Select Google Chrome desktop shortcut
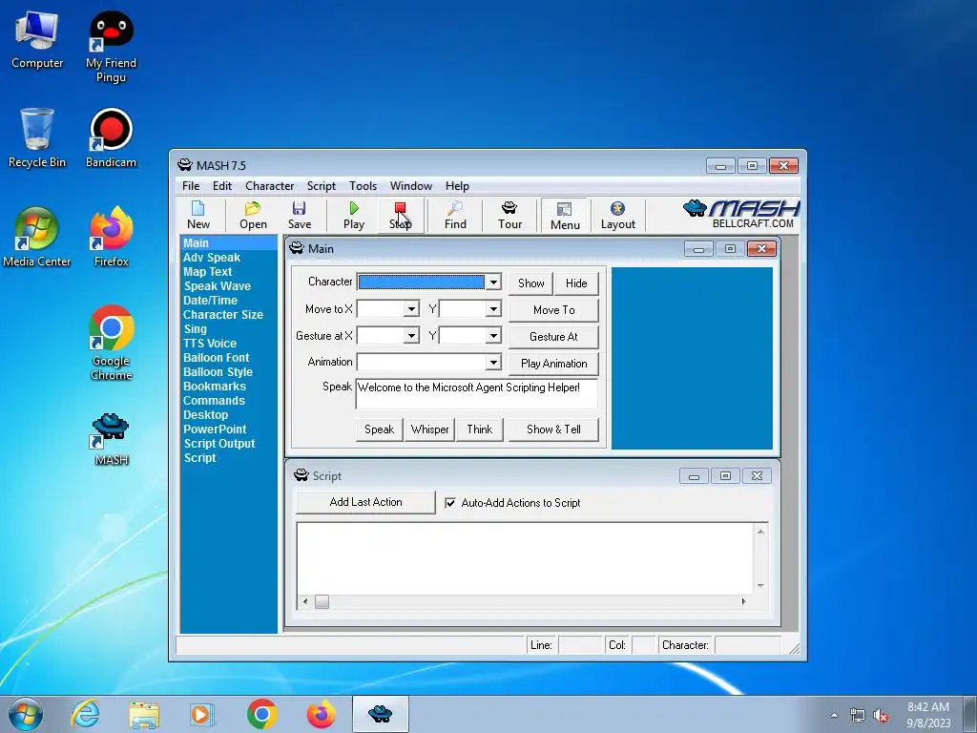This screenshot has width=977, height=733. click(x=111, y=343)
